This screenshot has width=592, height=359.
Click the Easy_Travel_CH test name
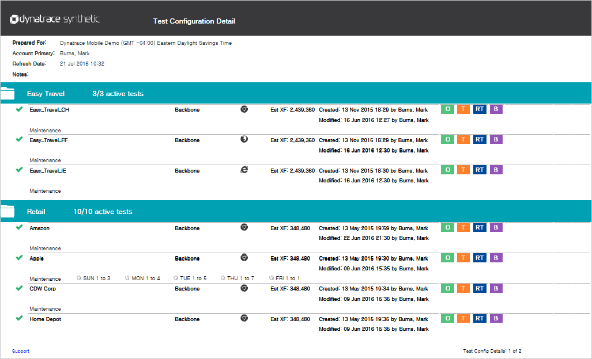(49, 110)
